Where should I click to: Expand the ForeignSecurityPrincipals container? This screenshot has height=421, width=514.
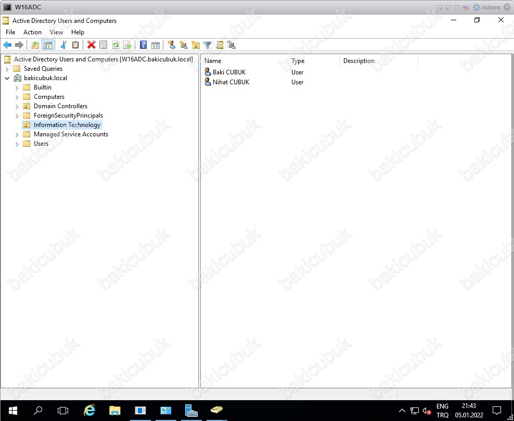[17, 116]
